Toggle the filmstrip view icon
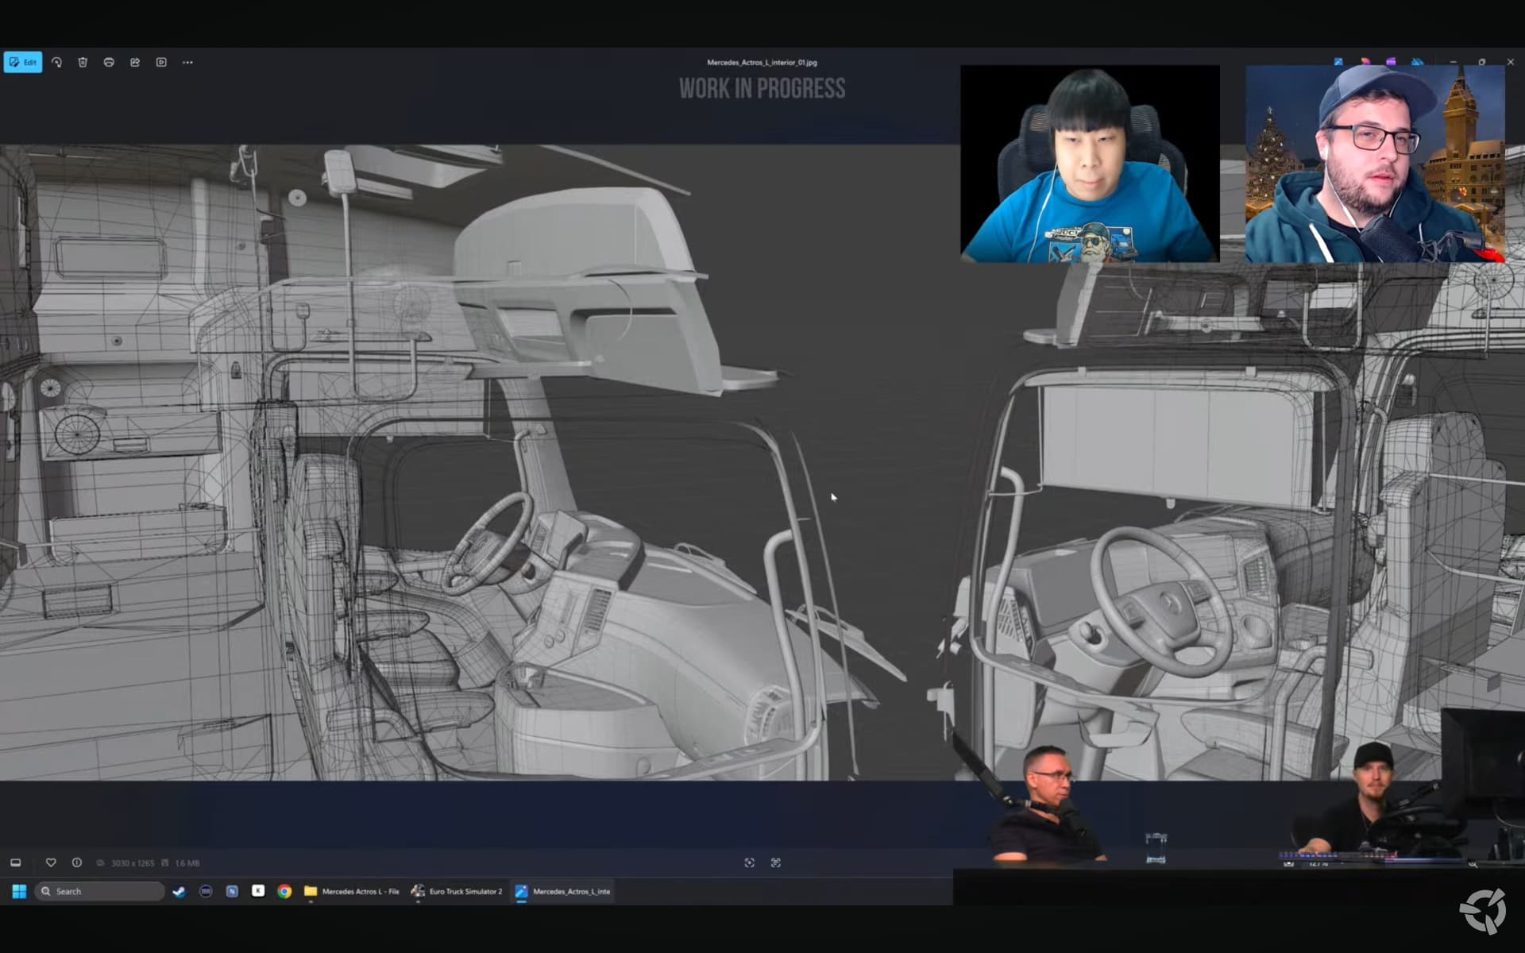Image resolution: width=1525 pixels, height=953 pixels. [x=16, y=862]
